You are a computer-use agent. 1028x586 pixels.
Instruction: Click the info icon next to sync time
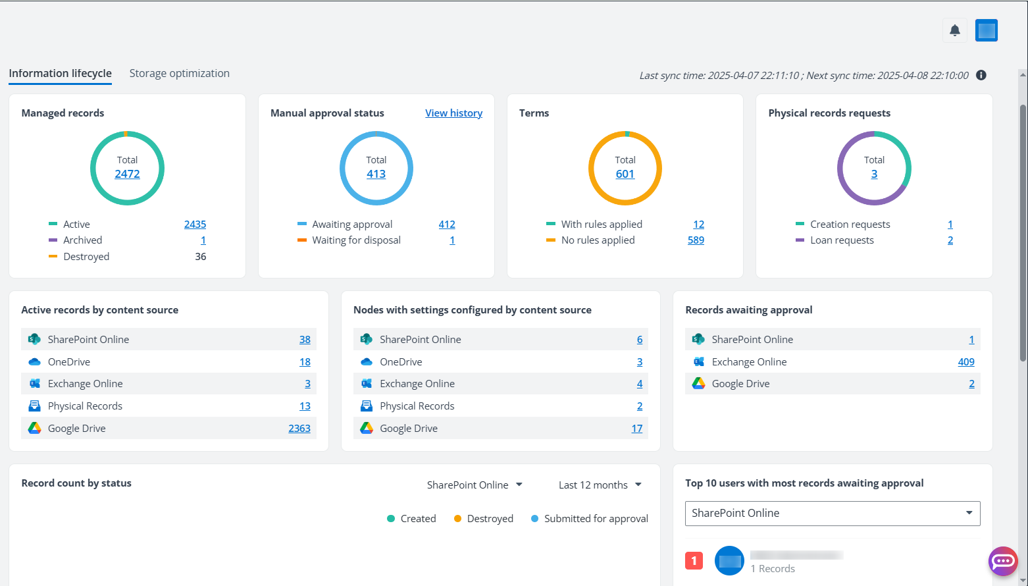(x=981, y=75)
